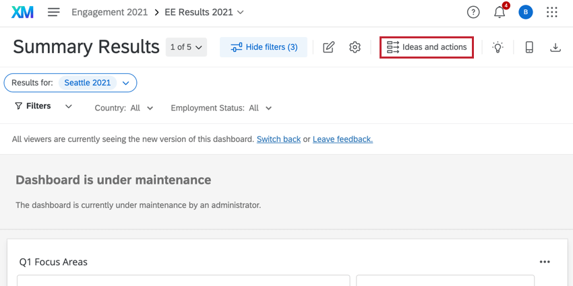
Task: Open the help question mark icon
Action: click(473, 12)
